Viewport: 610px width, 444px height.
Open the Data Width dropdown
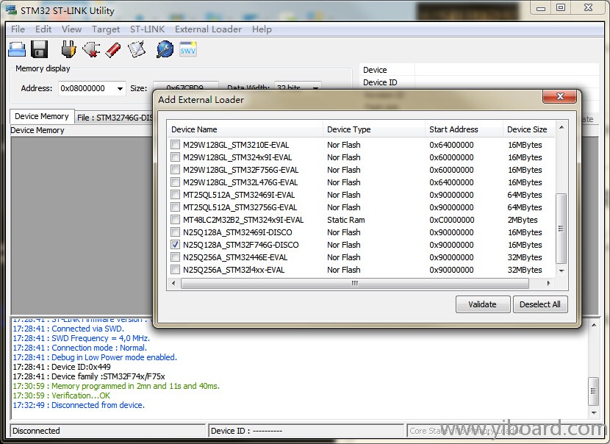point(315,88)
